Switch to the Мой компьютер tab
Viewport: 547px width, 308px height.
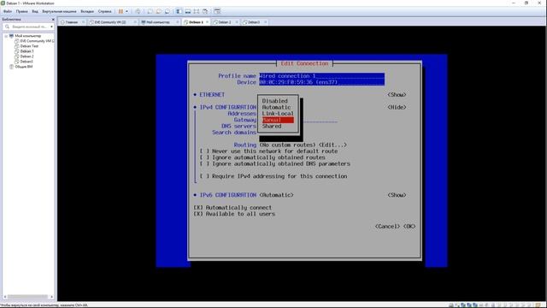click(157, 22)
